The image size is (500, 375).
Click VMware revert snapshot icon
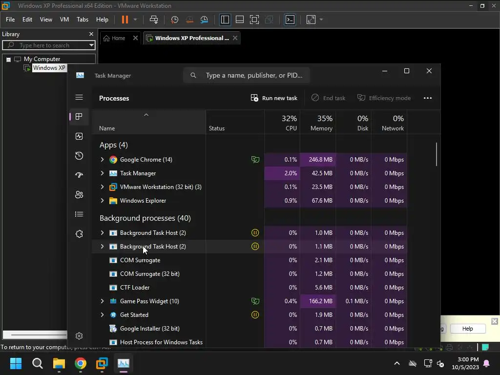(189, 20)
